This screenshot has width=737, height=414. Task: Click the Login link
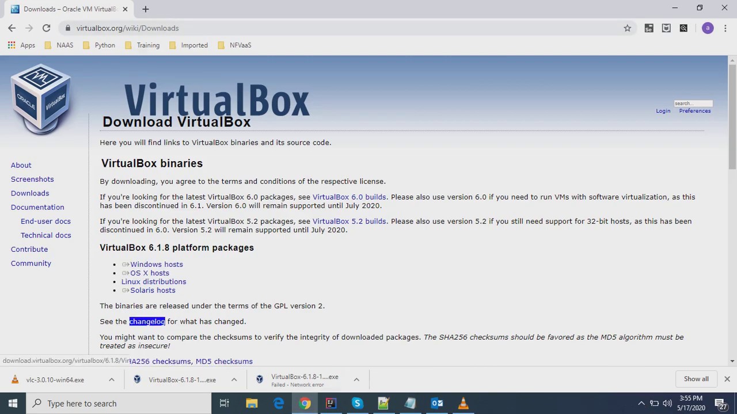[x=663, y=111]
